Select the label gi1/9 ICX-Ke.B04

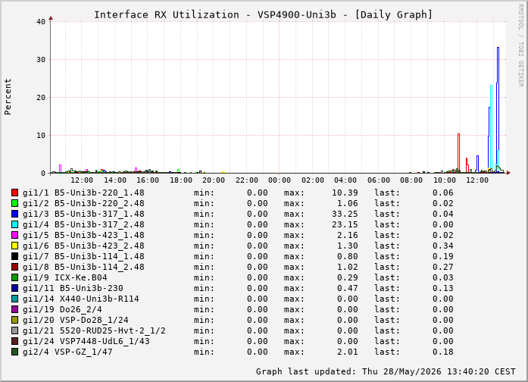[65, 277]
